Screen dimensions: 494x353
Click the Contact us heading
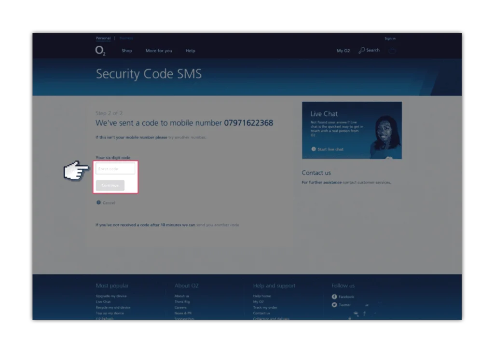click(x=316, y=173)
